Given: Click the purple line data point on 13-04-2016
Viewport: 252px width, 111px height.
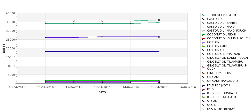Looking at the screenshot, I should pos(102,37).
